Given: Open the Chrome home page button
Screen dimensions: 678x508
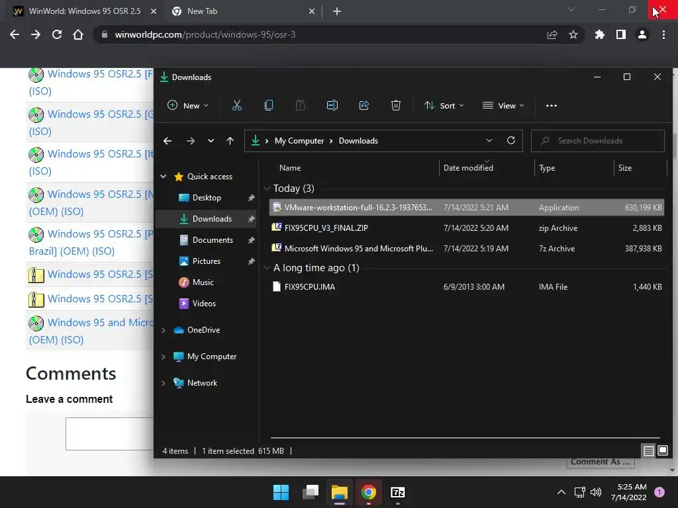Looking at the screenshot, I should (78, 34).
